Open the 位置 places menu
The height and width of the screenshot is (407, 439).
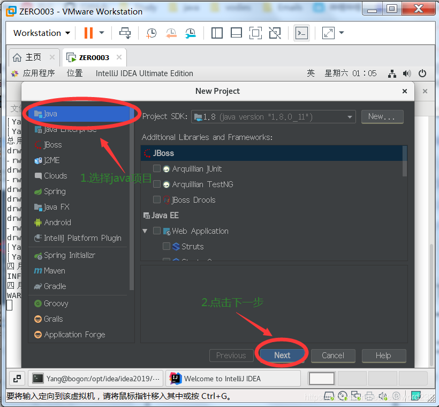[x=75, y=73]
